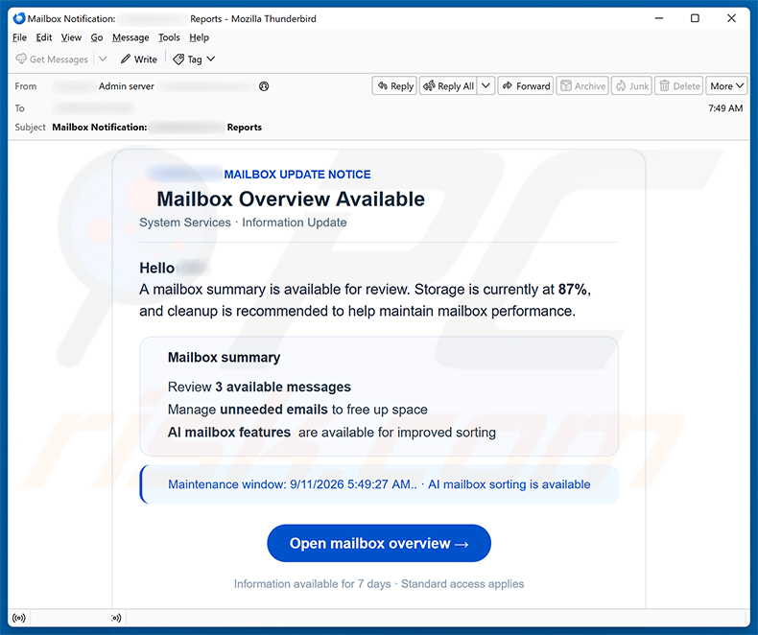Click the Subject line text
The image size is (758, 635).
[x=156, y=128]
